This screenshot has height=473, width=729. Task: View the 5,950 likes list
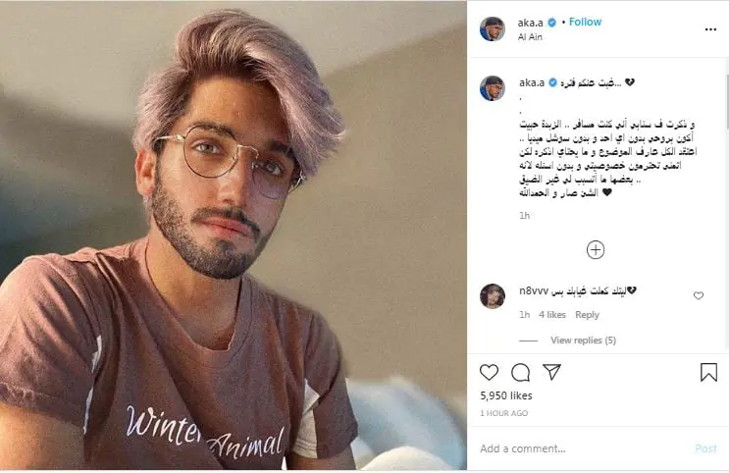pos(506,395)
